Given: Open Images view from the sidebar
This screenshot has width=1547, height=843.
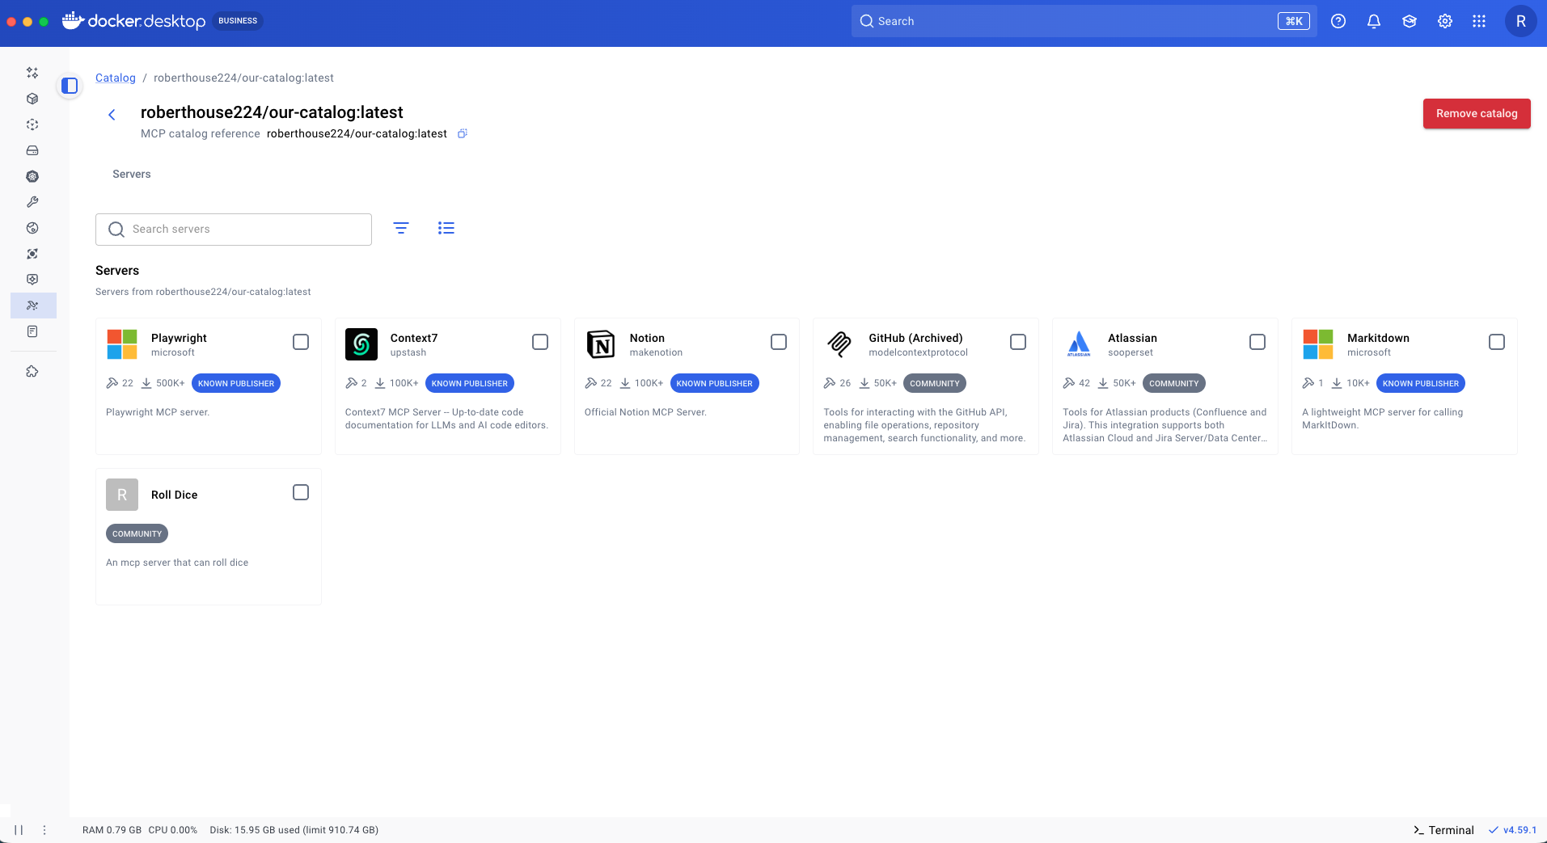Looking at the screenshot, I should [x=32, y=124].
